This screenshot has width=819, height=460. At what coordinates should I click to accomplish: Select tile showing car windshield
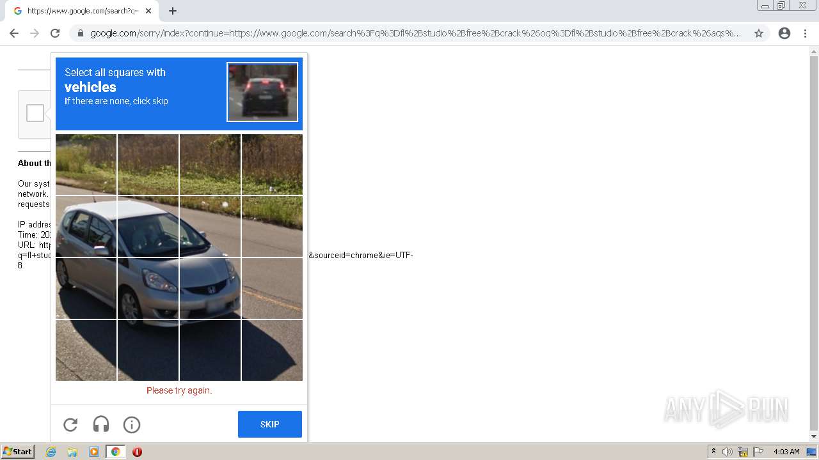click(148, 227)
